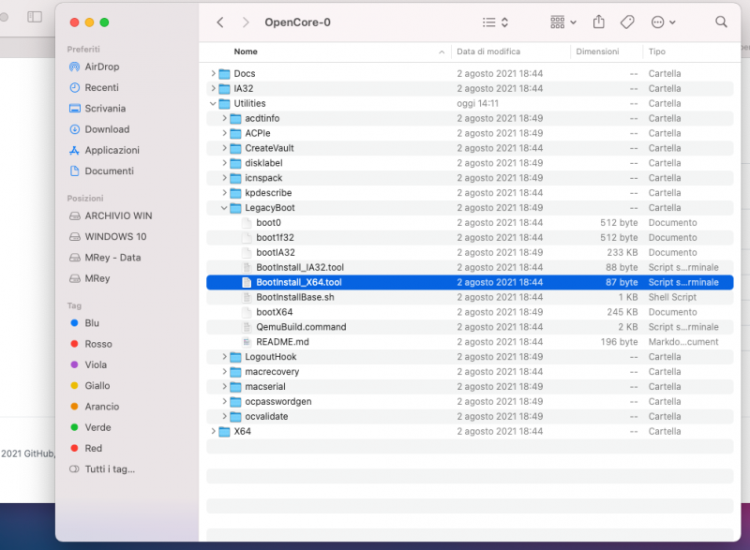Toggle the sidebar in the background window
Viewport: 750px width, 550px height.
(35, 17)
